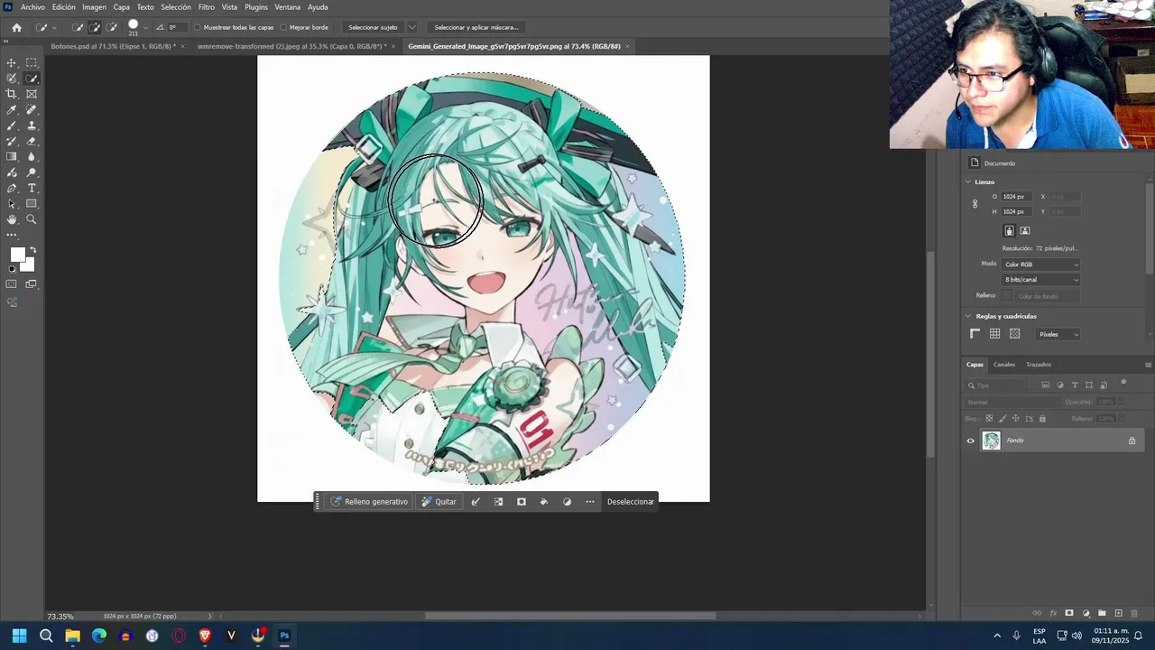This screenshot has width=1155, height=650.
Task: Click invert selection icon in contextual bar
Action: tap(498, 502)
